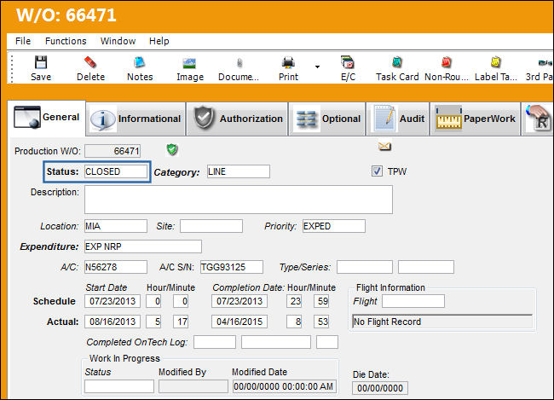The height and width of the screenshot is (400, 554).
Task: Click the first Type/Series field
Action: tap(365, 267)
